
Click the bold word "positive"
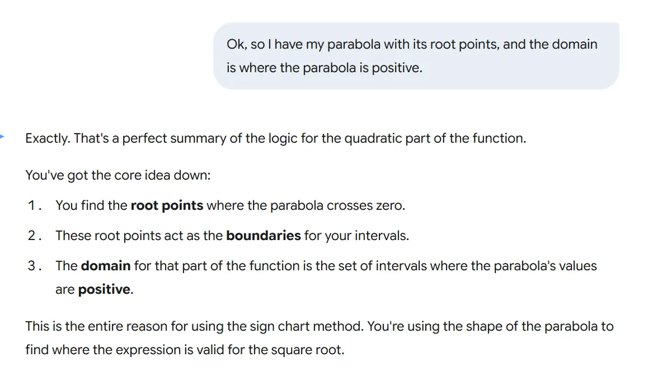click(104, 290)
